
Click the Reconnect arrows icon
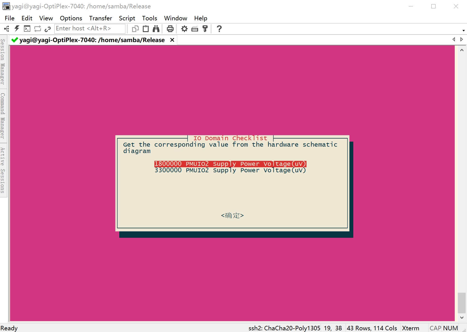pos(37,29)
